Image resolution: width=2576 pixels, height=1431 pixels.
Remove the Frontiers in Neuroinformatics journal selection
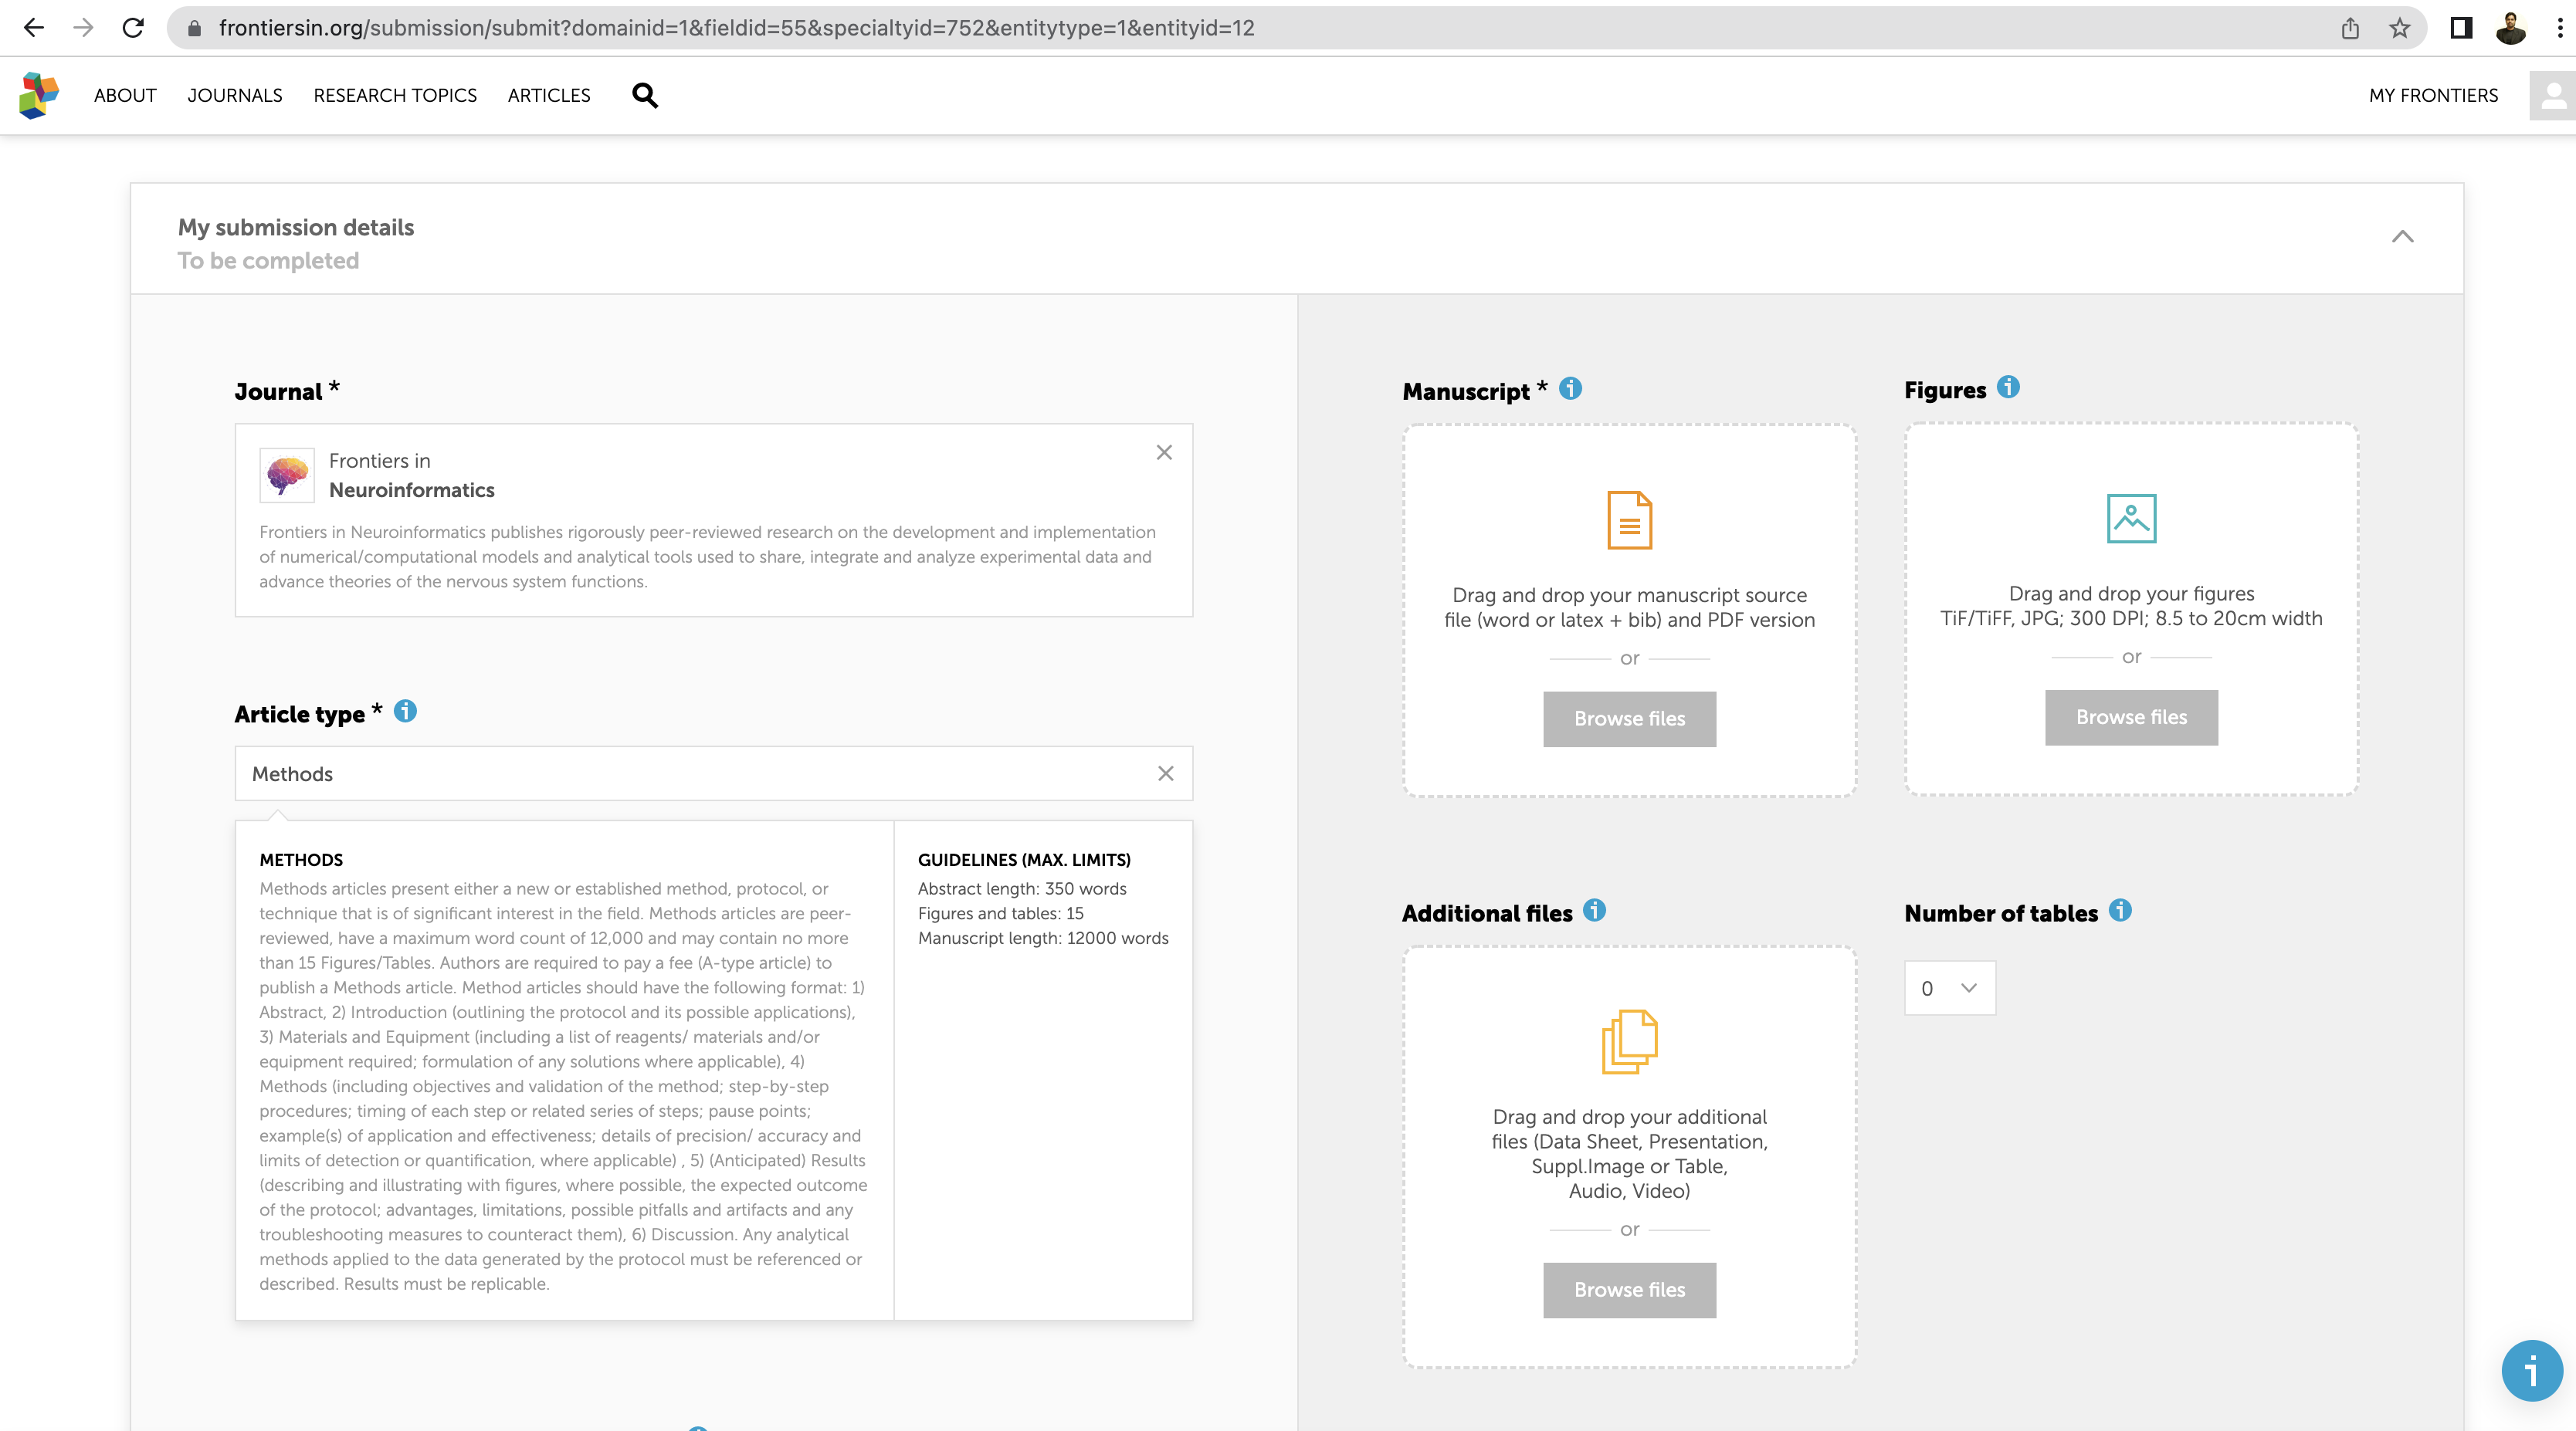click(1164, 452)
